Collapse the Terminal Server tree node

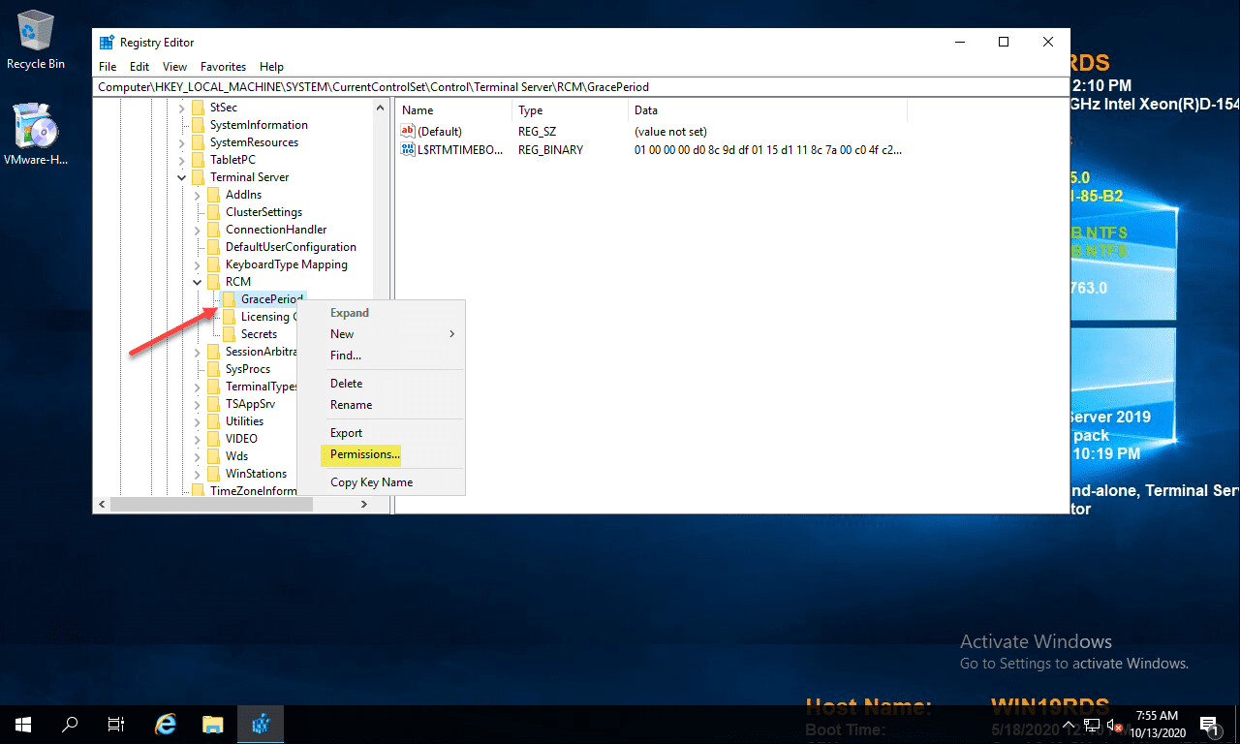pyautogui.click(x=182, y=177)
